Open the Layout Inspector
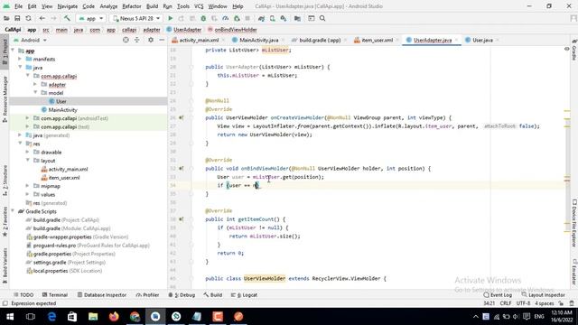Image resolution: width=578 pixels, height=325 pixels. 544,295
